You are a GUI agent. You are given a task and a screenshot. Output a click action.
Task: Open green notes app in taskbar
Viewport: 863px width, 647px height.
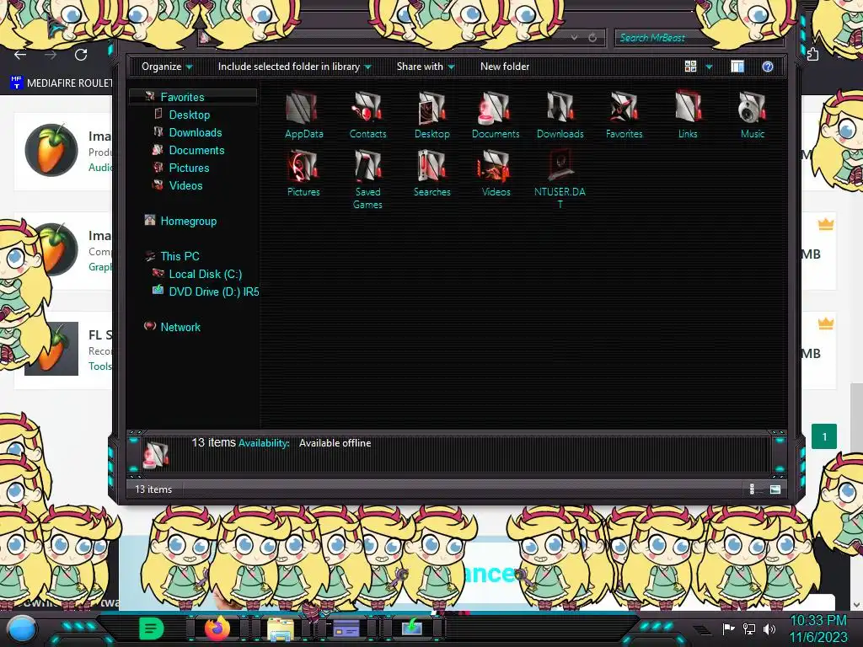[152, 628]
